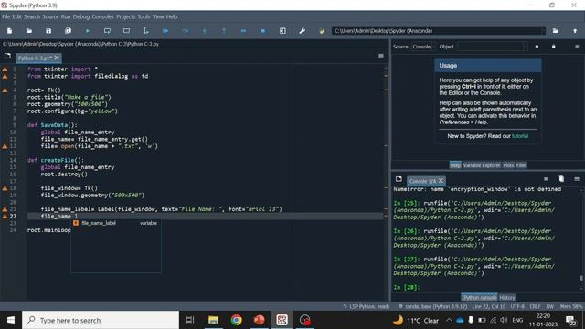Click the LSP Python ready status
Image resolution: width=585 pixels, height=329 pixels.
pos(367,306)
